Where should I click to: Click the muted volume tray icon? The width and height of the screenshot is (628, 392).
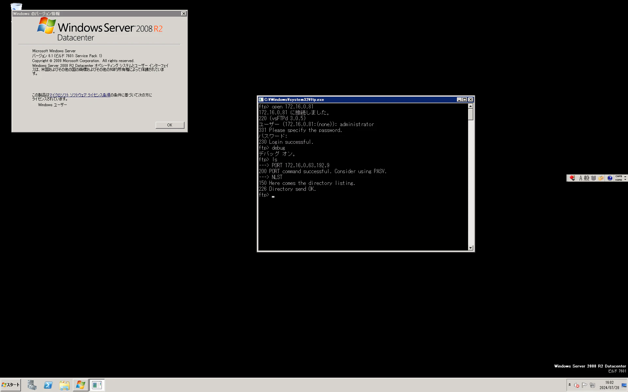point(577,385)
